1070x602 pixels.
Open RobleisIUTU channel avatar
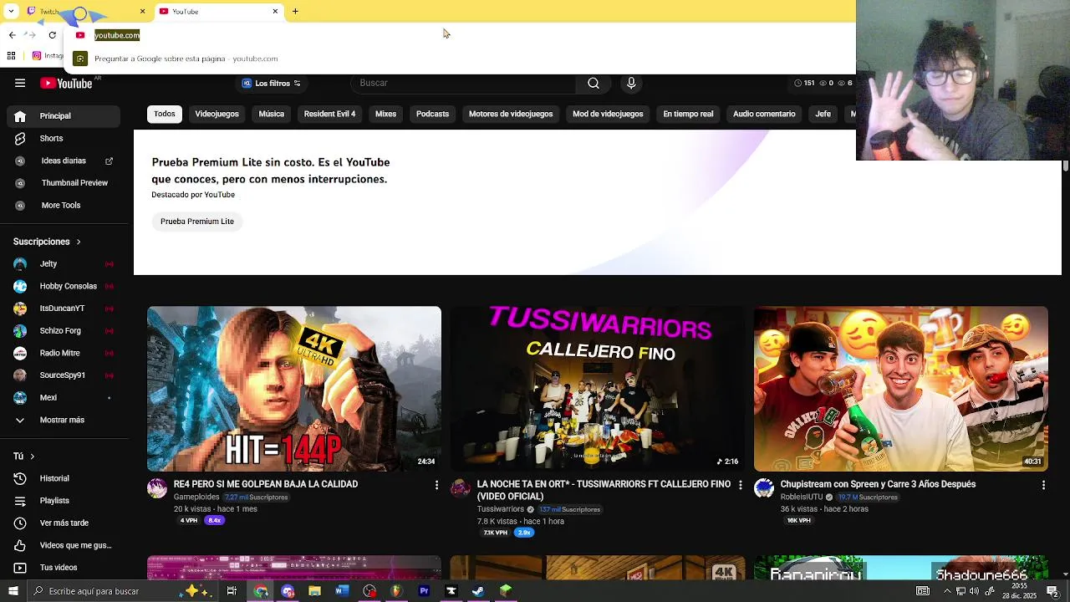pyautogui.click(x=764, y=489)
